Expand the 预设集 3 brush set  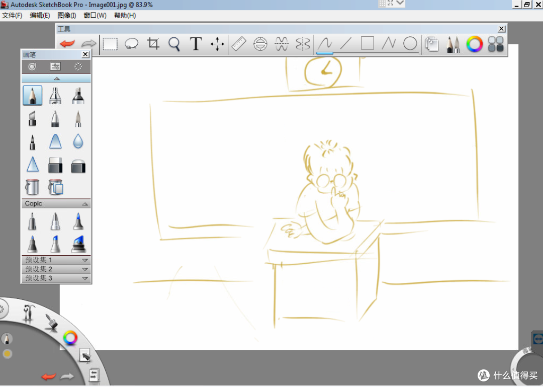point(56,278)
